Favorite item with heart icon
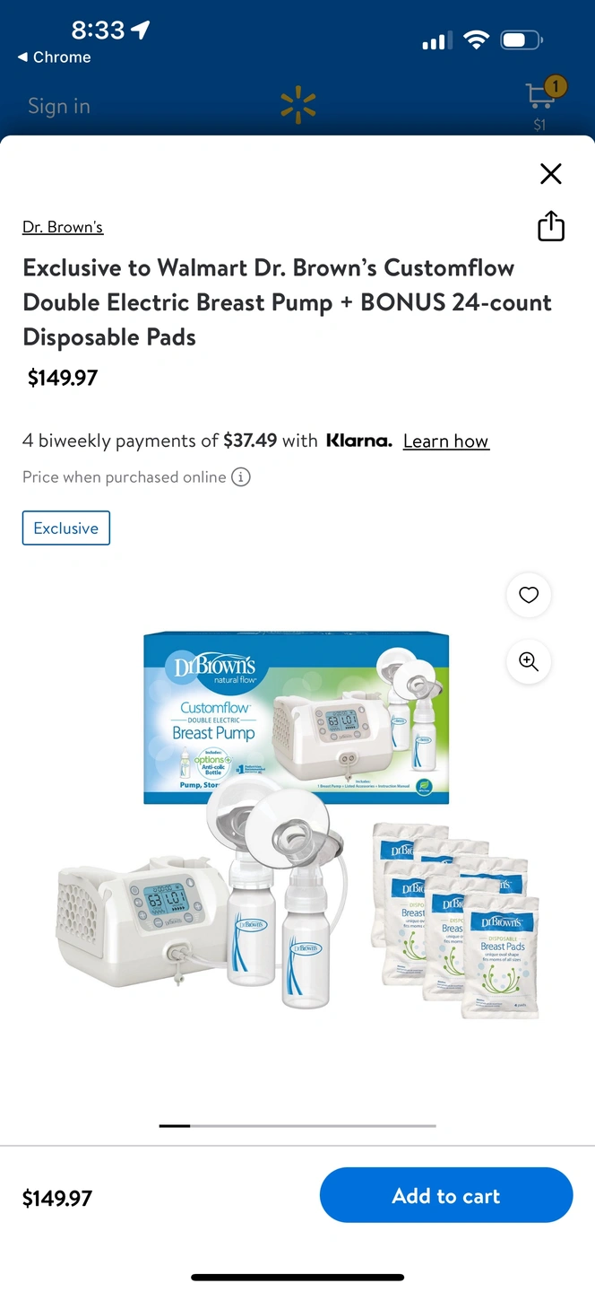The height and width of the screenshot is (1292, 595). click(x=529, y=595)
